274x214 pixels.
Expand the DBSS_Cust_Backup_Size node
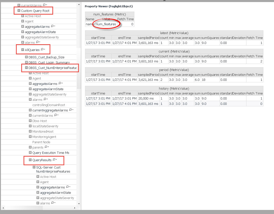point(26,57)
